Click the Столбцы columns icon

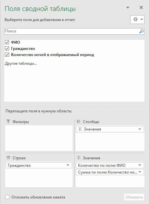click(x=79, y=121)
